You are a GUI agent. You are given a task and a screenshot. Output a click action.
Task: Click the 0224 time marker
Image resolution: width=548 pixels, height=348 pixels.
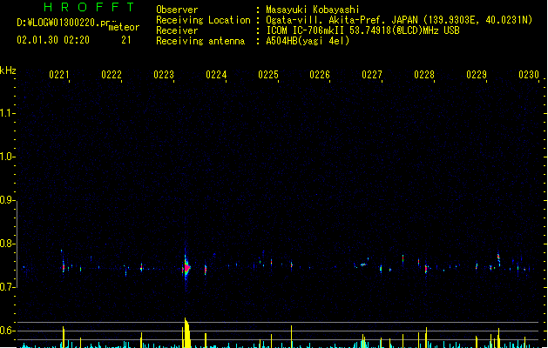tap(216, 75)
